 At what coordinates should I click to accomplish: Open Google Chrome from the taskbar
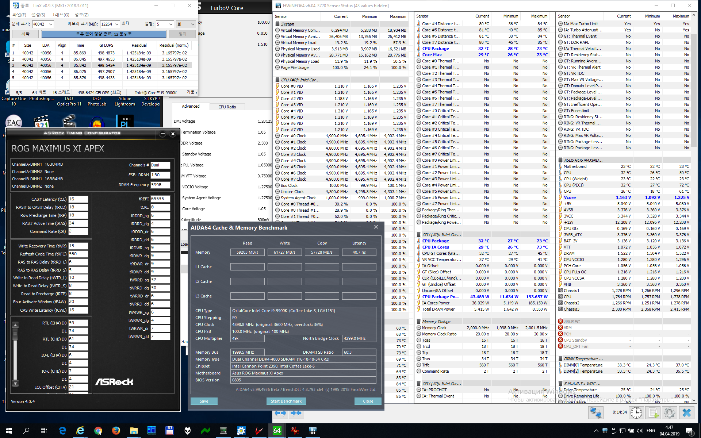coord(98,431)
